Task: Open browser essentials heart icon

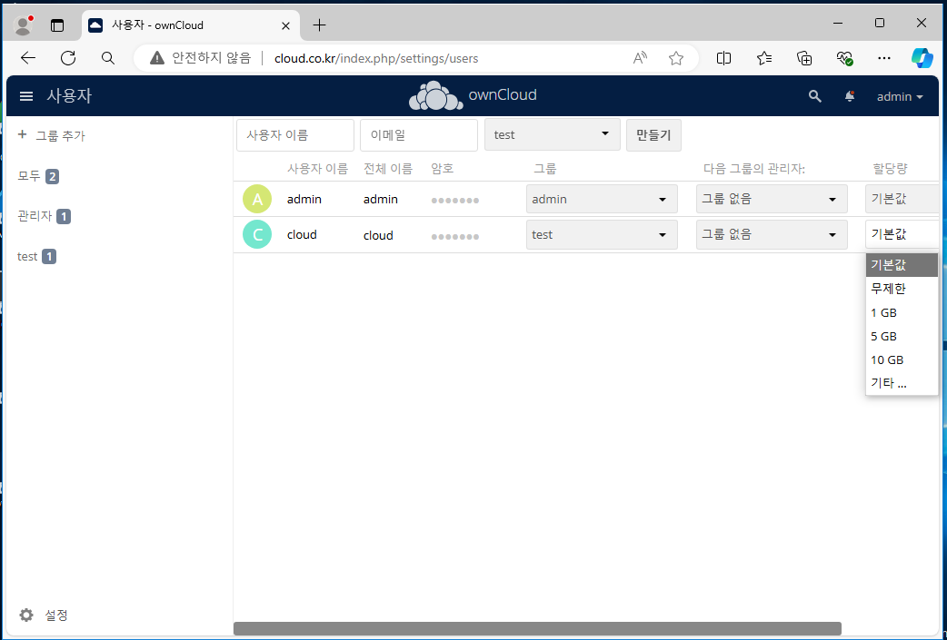Action: click(x=844, y=58)
